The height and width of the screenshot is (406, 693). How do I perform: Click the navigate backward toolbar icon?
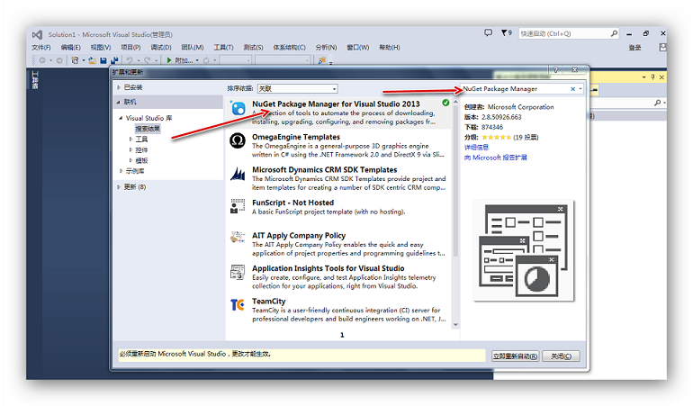click(42, 60)
